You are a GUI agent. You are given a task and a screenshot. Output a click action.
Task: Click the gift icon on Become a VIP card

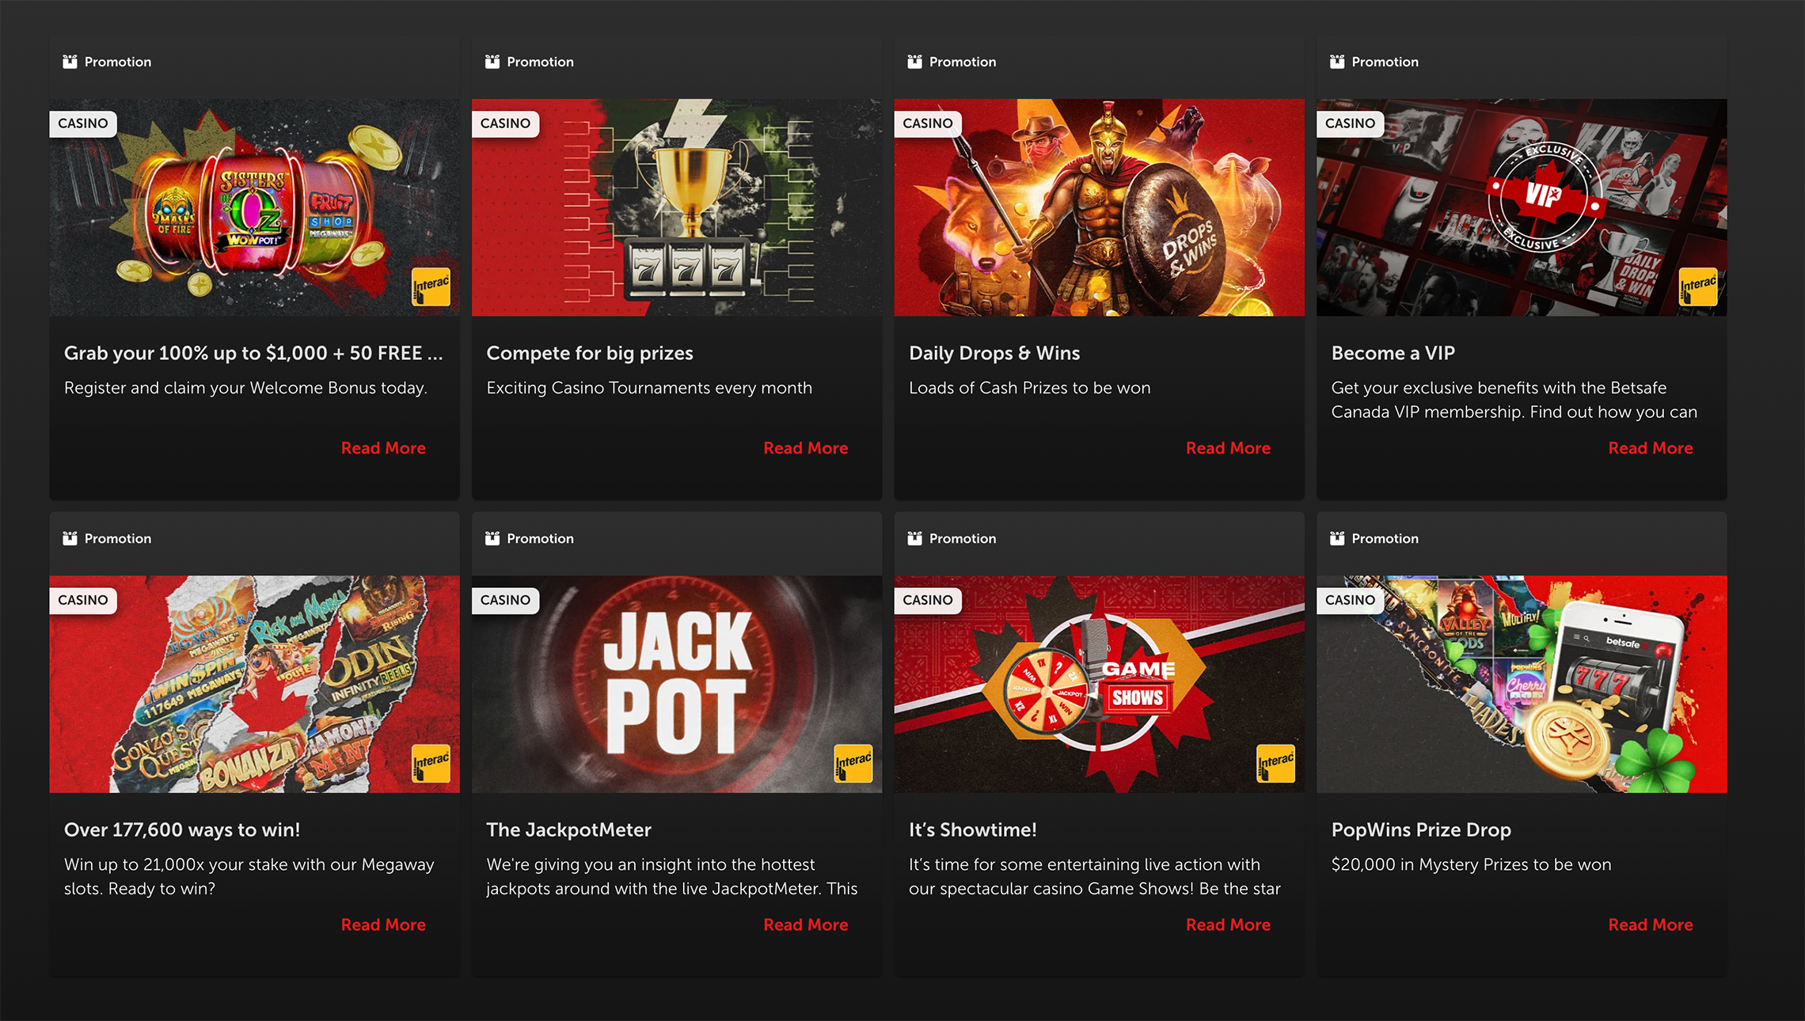point(1337,62)
